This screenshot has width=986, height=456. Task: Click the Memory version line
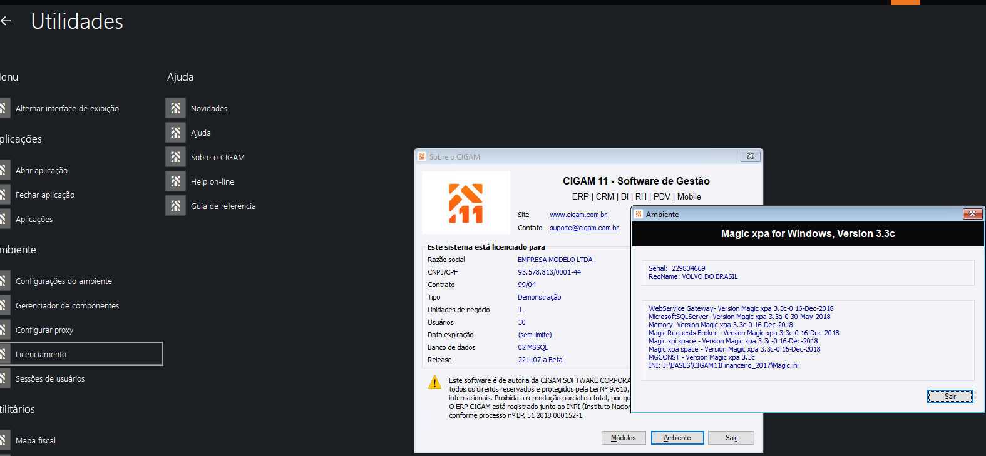(x=721, y=325)
